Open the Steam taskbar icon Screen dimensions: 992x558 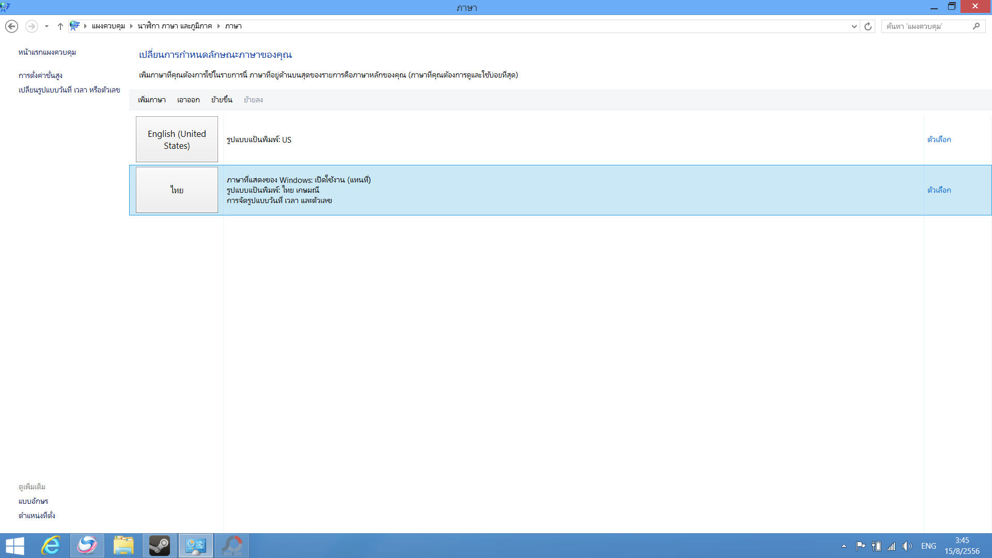tap(160, 546)
